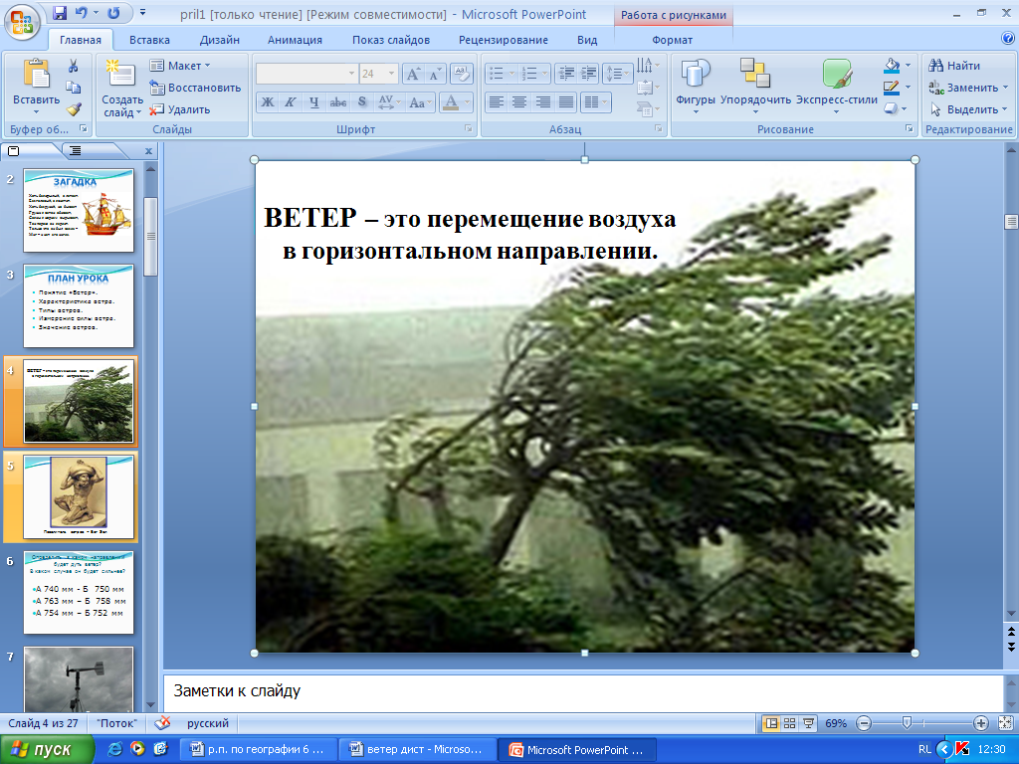Click Восстановить to reset slide
Screen dimensions: 1019x764
196,88
